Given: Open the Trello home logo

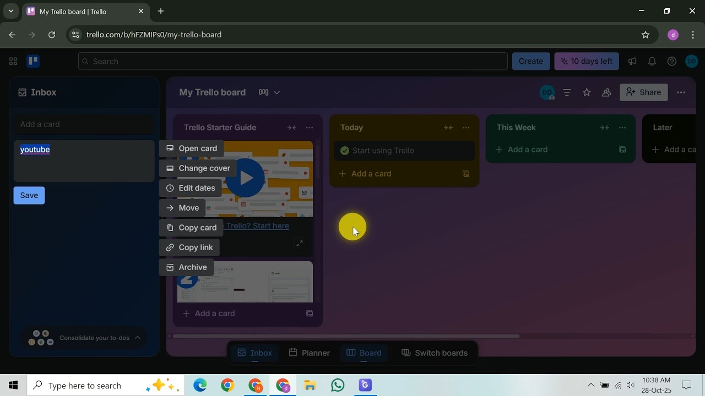Looking at the screenshot, I should click(x=33, y=61).
